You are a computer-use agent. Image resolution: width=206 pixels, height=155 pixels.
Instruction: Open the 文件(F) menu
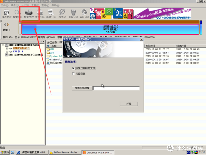(x=5, y=5)
